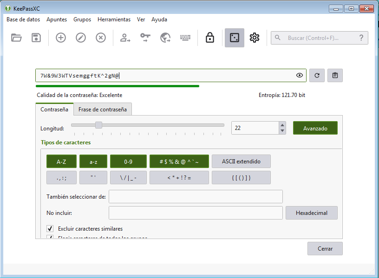
Task: Enable punctuation . , : ; group
Action: pyautogui.click(x=61, y=178)
